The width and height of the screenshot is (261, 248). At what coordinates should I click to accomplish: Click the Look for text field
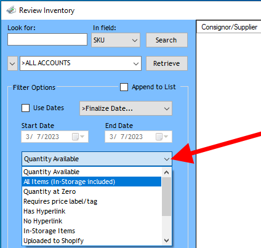[x=47, y=39]
